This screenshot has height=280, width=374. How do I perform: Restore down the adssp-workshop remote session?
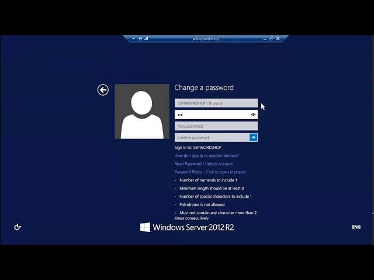(x=271, y=38)
